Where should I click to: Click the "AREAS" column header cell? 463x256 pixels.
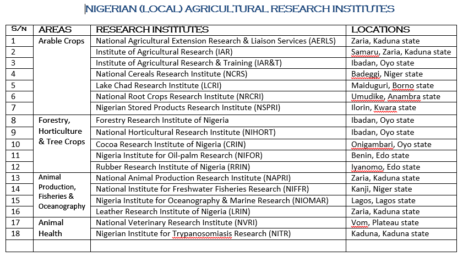point(56,29)
